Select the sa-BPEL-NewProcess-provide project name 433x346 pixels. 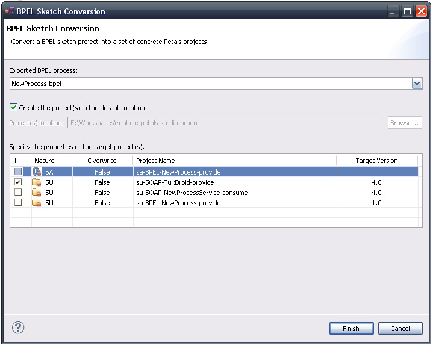pyautogui.click(x=178, y=172)
